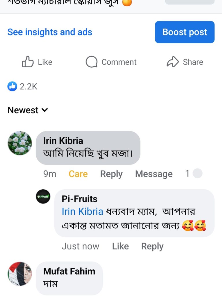
Task: Reply to Irin Kibria's comment
Action: [x=111, y=174]
